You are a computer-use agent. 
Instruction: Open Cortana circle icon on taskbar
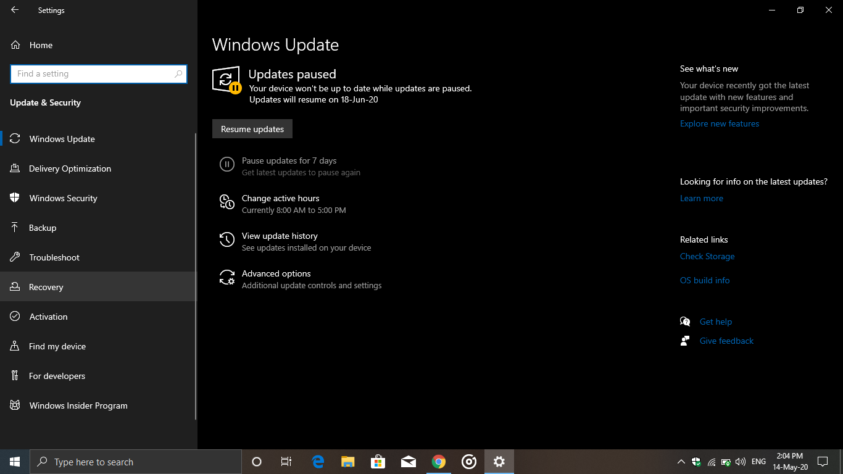(257, 462)
